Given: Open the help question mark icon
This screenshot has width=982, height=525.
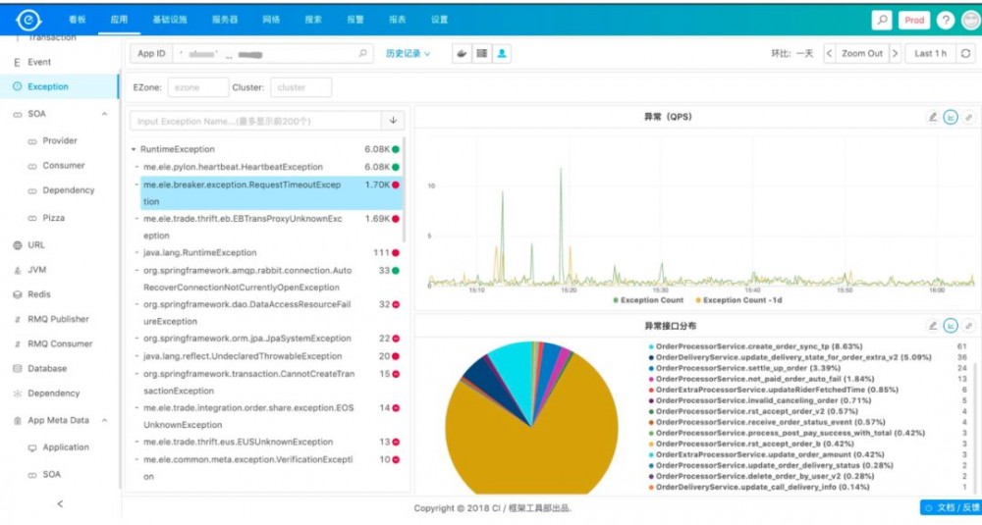Looking at the screenshot, I should (945, 20).
